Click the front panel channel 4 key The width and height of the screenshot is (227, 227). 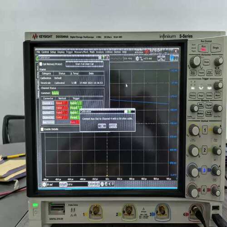204,190
